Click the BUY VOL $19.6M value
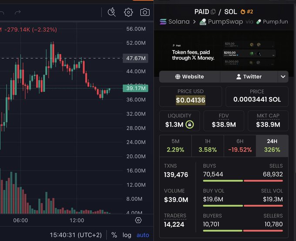The image size is (296, 241). point(213,199)
